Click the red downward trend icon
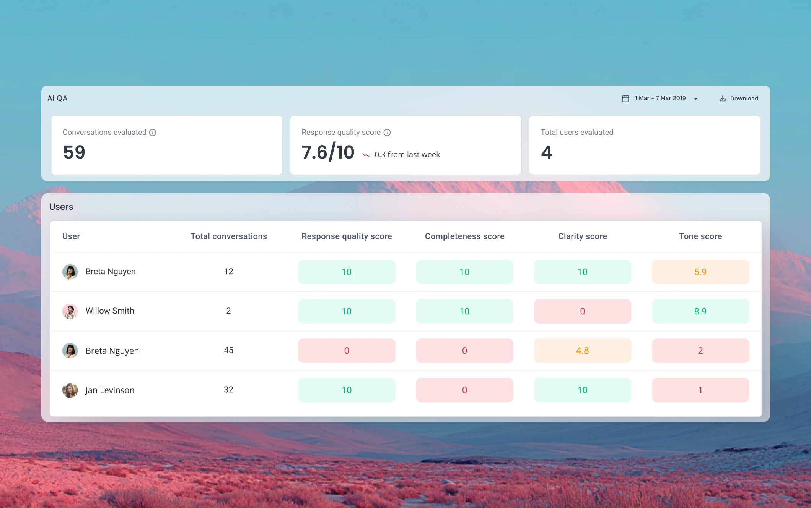811x508 pixels. coord(366,155)
